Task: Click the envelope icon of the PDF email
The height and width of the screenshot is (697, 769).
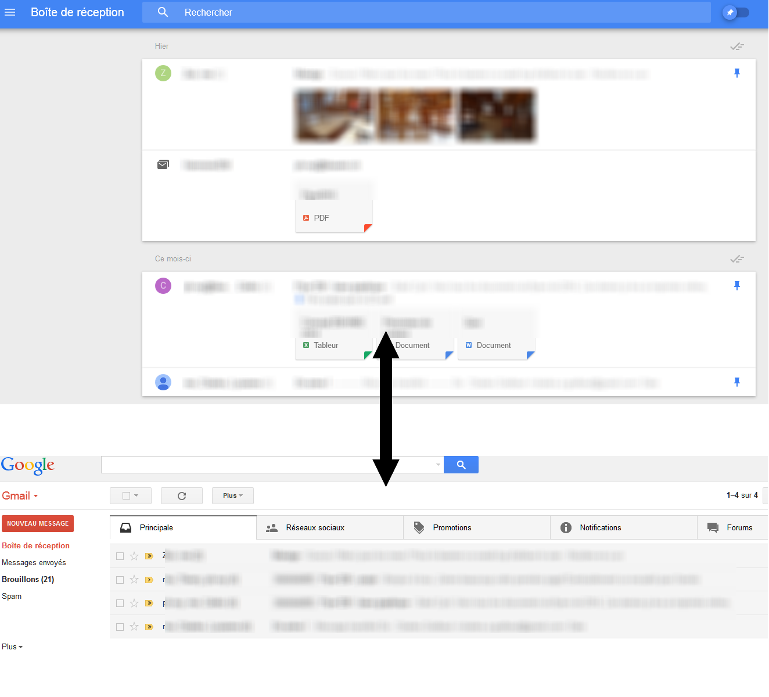Action: pos(163,165)
